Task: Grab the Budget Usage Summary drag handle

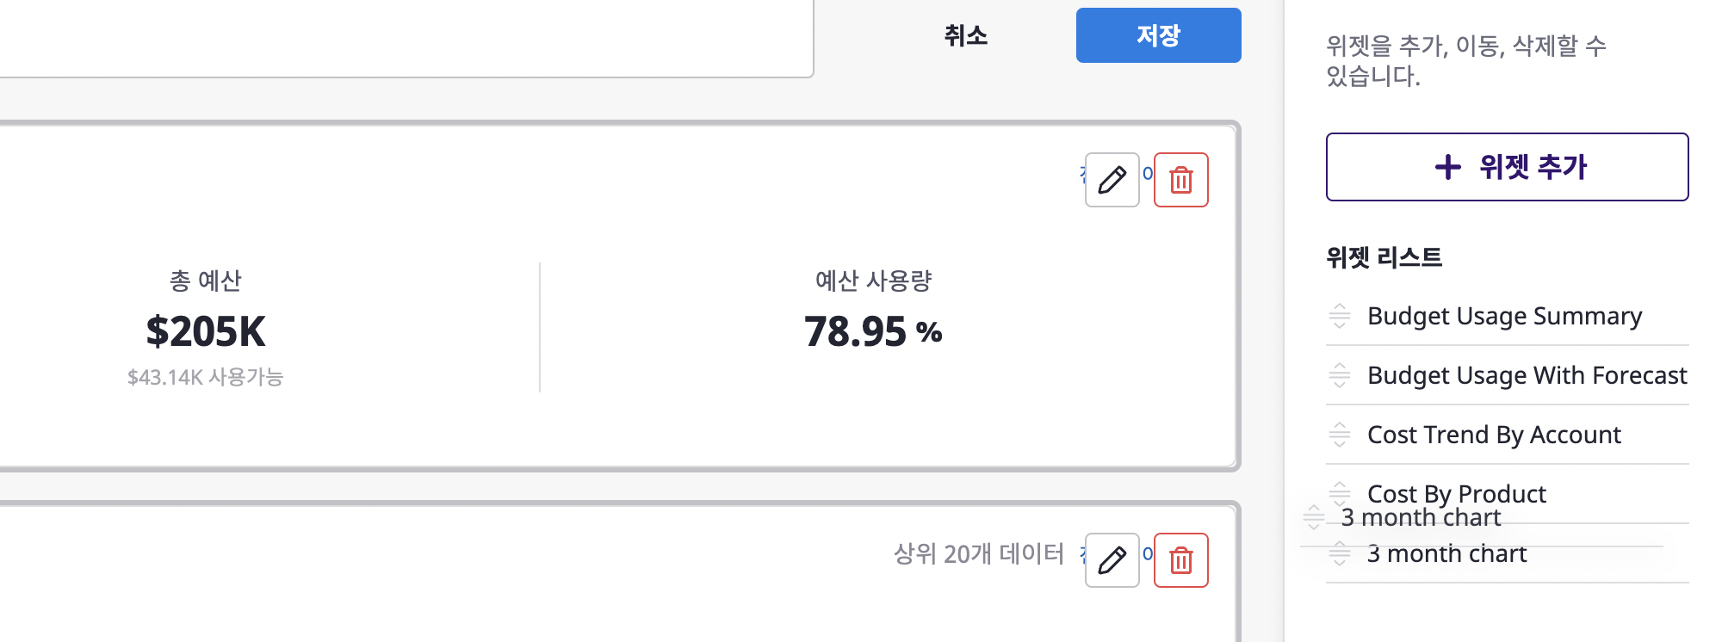Action: click(x=1340, y=316)
